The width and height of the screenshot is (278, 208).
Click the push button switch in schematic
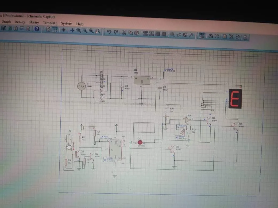pyautogui.click(x=69, y=145)
